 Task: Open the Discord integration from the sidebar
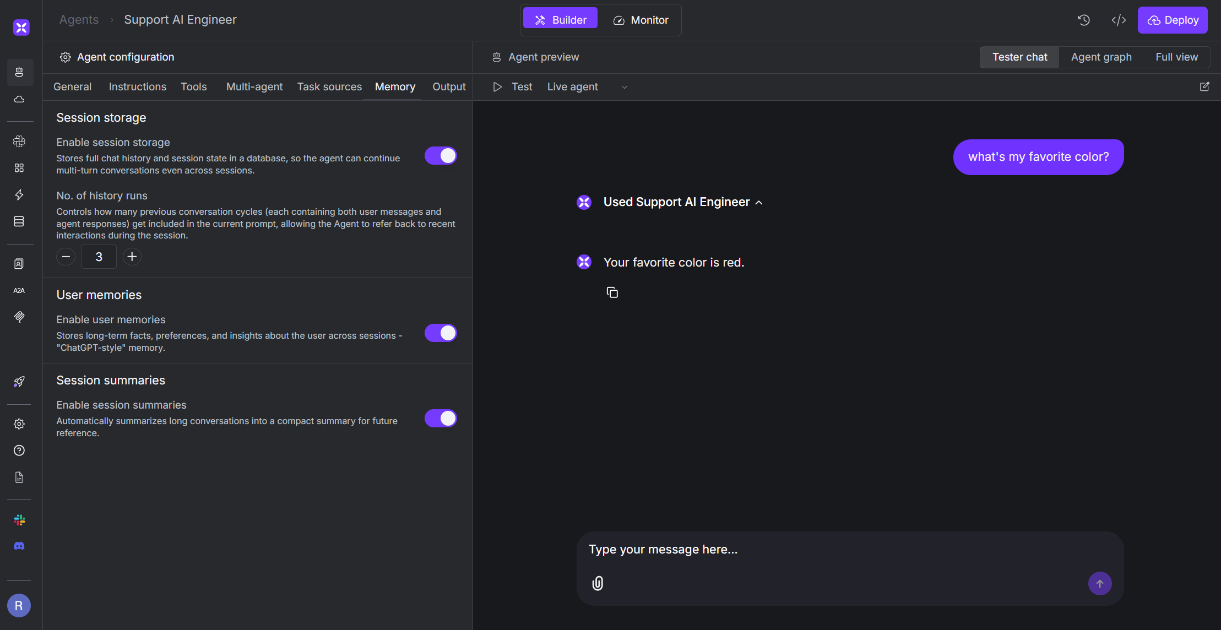pos(19,546)
